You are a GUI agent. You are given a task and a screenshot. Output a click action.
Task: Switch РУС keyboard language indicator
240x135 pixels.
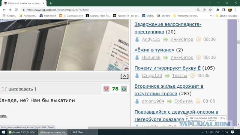click(217, 132)
